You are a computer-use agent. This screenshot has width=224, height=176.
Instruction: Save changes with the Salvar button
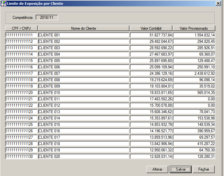(181, 169)
